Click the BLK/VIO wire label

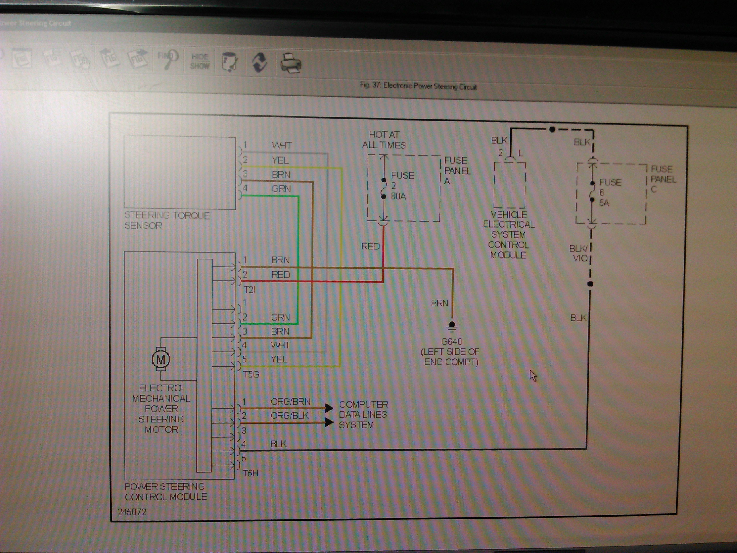(579, 253)
